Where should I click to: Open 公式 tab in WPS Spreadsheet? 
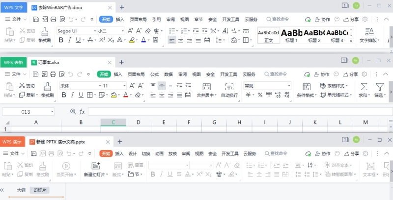154,74
